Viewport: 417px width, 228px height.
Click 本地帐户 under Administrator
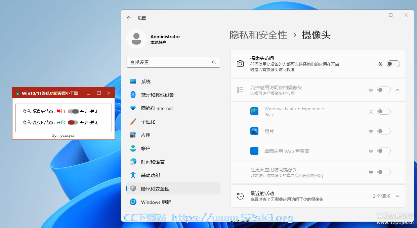coord(159,43)
